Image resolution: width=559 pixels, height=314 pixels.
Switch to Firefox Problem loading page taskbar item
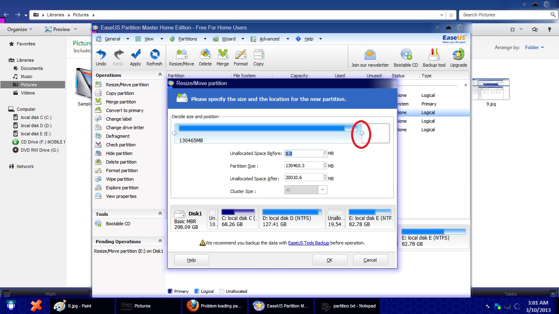pos(214,306)
